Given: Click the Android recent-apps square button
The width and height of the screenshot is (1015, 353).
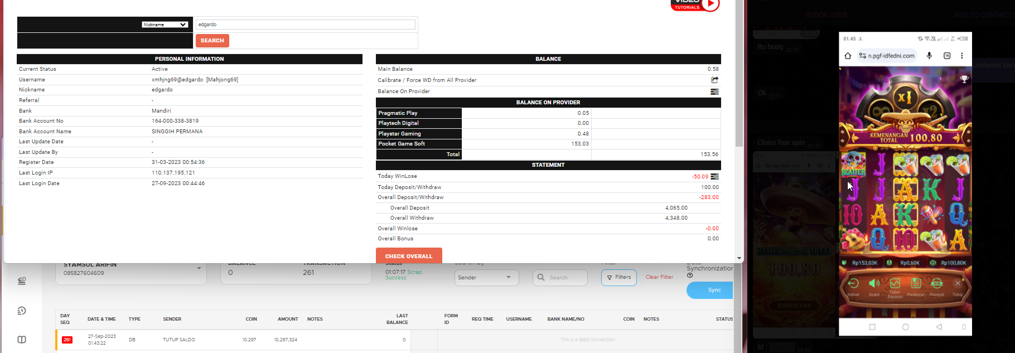Looking at the screenshot, I should click(872, 327).
